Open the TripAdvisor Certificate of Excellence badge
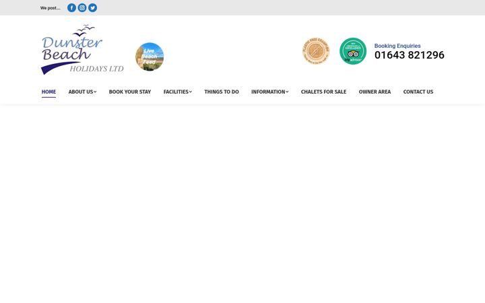Image resolution: width=485 pixels, height=303 pixels. (353, 51)
